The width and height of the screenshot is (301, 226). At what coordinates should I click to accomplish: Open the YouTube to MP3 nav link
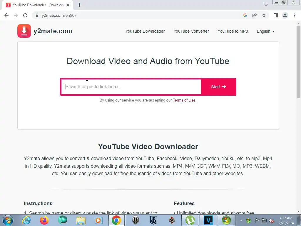click(x=233, y=31)
